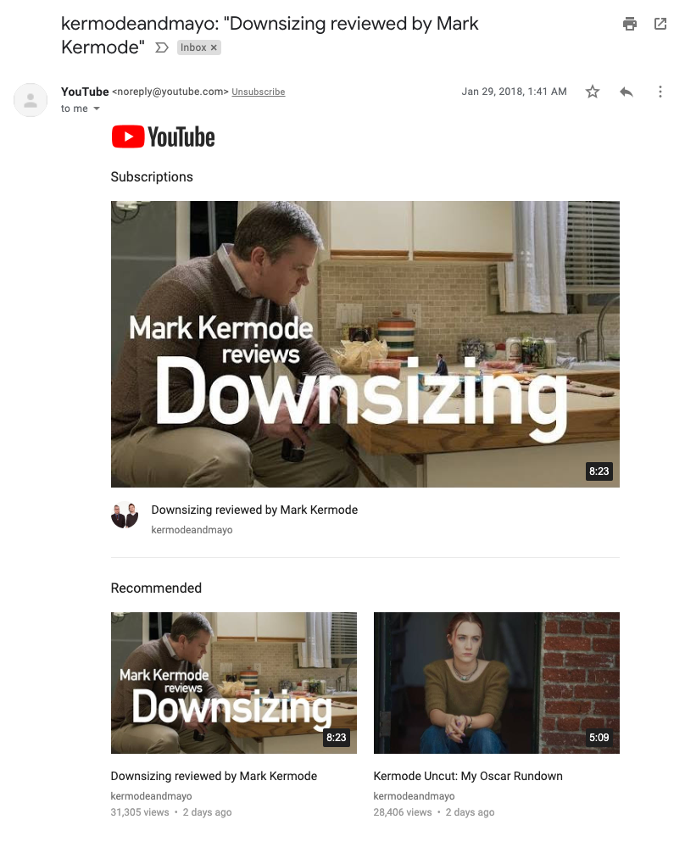Remove the Inbox label with its X
685x842 pixels.
214,47
